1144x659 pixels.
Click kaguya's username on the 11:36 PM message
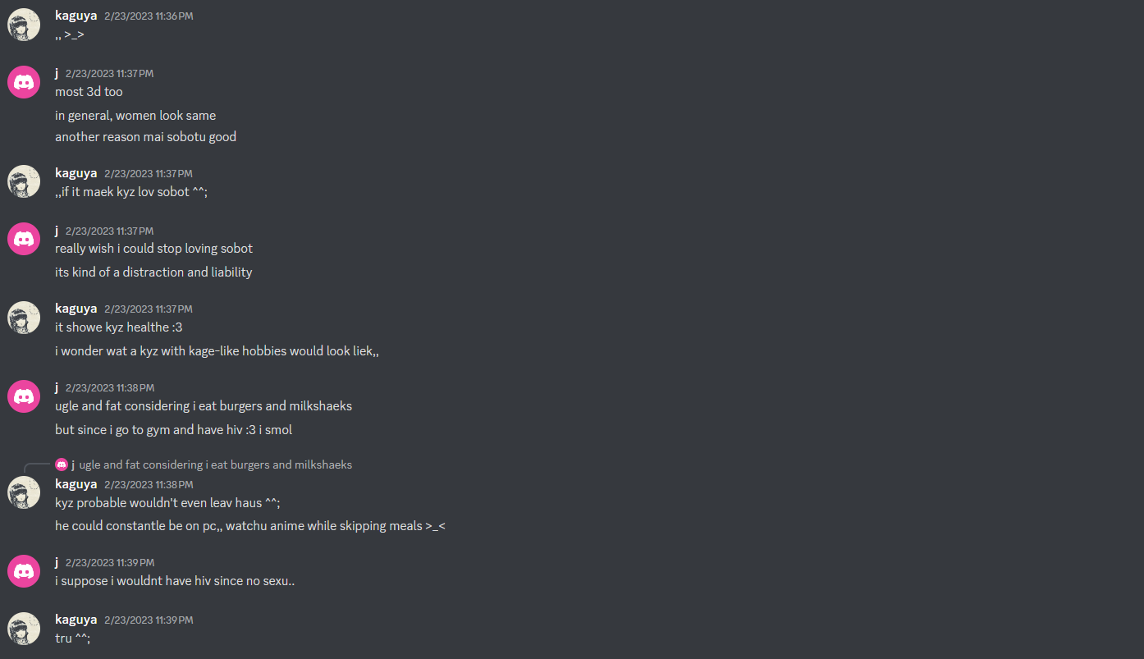[x=76, y=16]
